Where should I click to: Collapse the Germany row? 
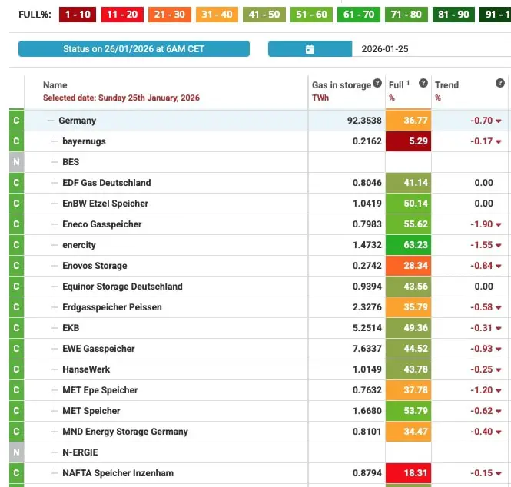(x=51, y=121)
